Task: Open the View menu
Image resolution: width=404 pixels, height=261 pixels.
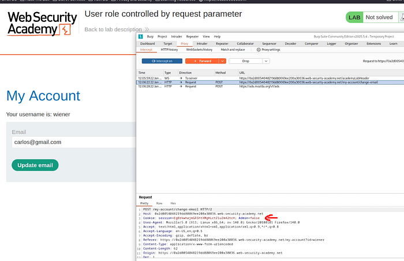Action: [x=206, y=36]
